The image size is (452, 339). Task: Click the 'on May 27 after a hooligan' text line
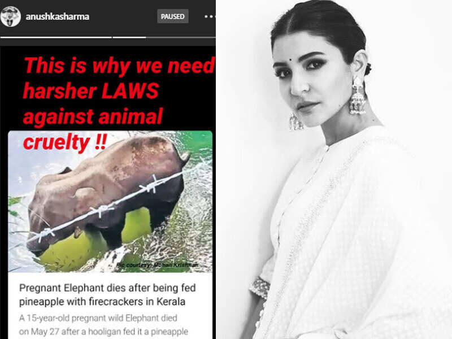[x=103, y=331]
